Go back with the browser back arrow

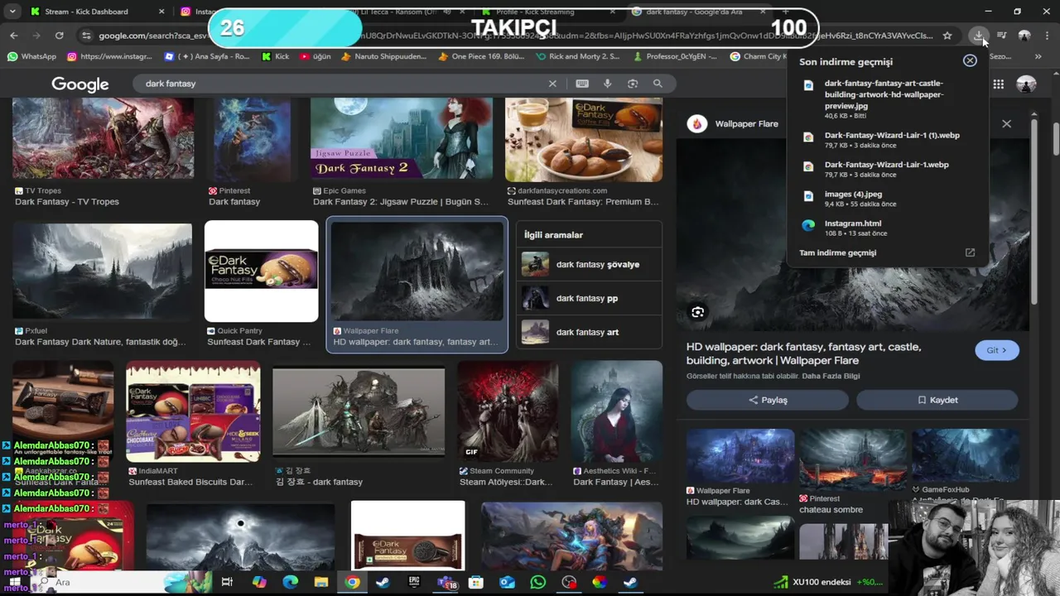tap(14, 36)
